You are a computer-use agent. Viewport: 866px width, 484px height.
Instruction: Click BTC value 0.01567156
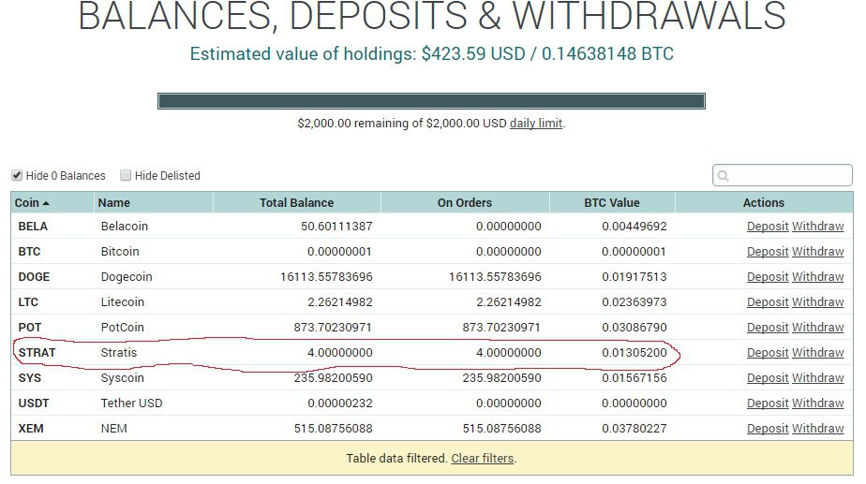pos(634,378)
